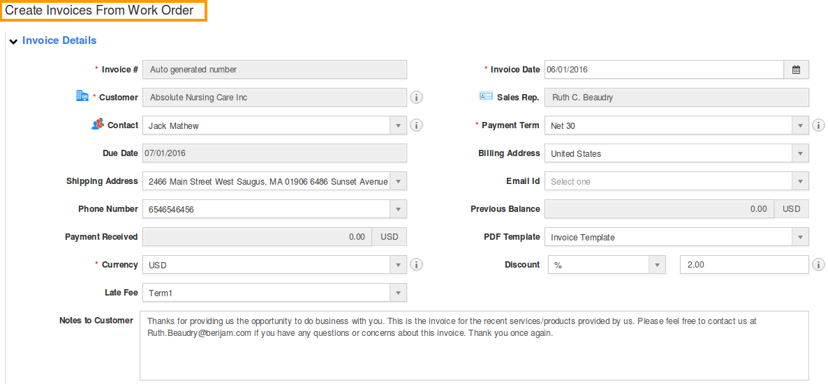This screenshot has width=828, height=384.
Task: Click the info icon beside Customer field
Action: tap(417, 98)
